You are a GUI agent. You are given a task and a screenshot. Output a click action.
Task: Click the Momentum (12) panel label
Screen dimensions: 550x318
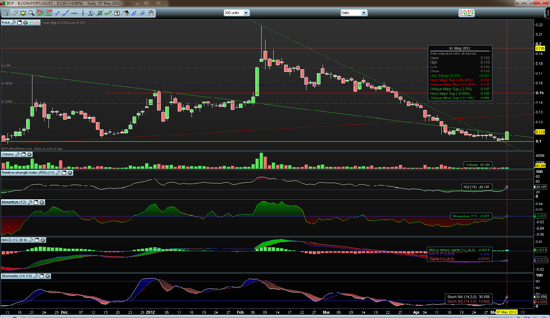coord(14,202)
